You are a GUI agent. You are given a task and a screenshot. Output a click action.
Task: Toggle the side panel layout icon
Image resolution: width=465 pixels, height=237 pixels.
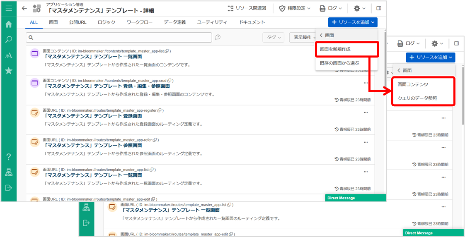pyautogui.click(x=378, y=8)
